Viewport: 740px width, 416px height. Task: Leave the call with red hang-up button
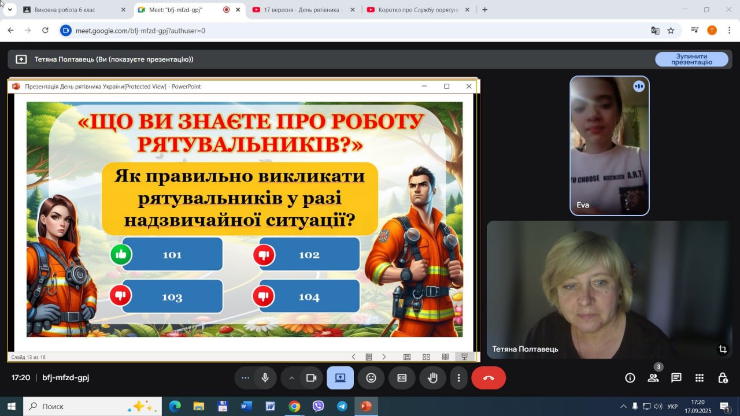489,378
